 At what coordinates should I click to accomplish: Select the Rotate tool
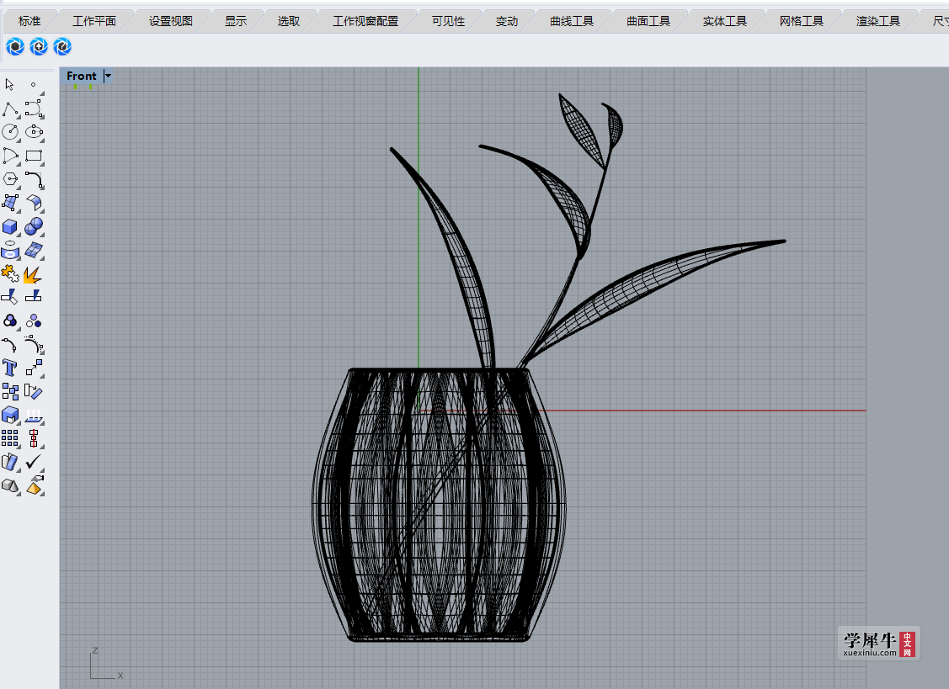pyautogui.click(x=34, y=392)
